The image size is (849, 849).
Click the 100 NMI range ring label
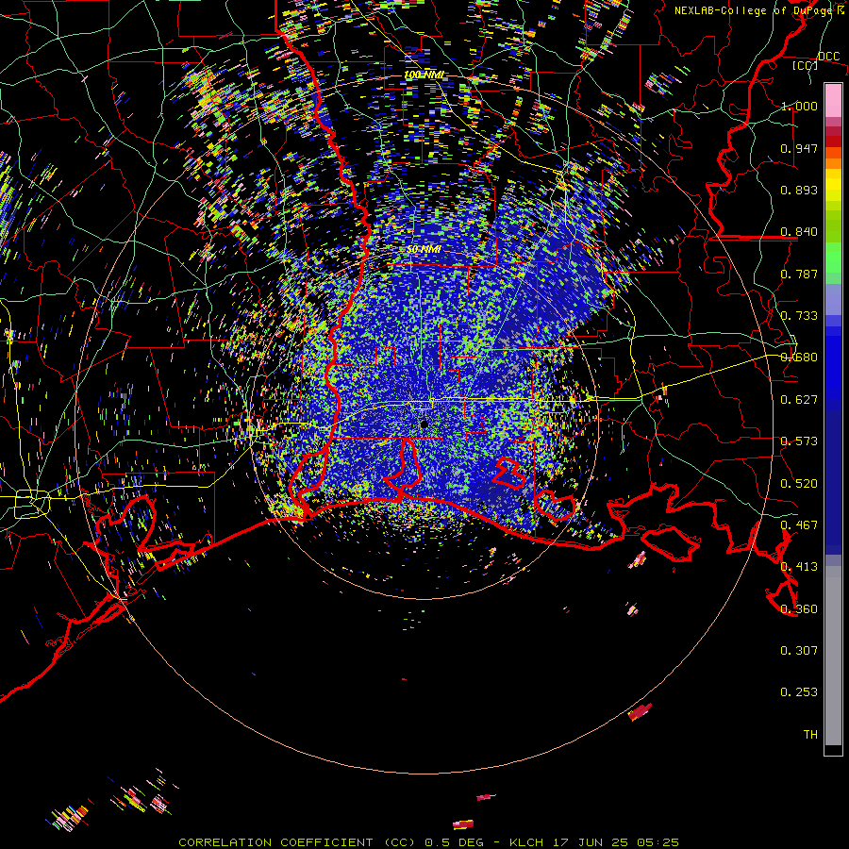coord(424,75)
